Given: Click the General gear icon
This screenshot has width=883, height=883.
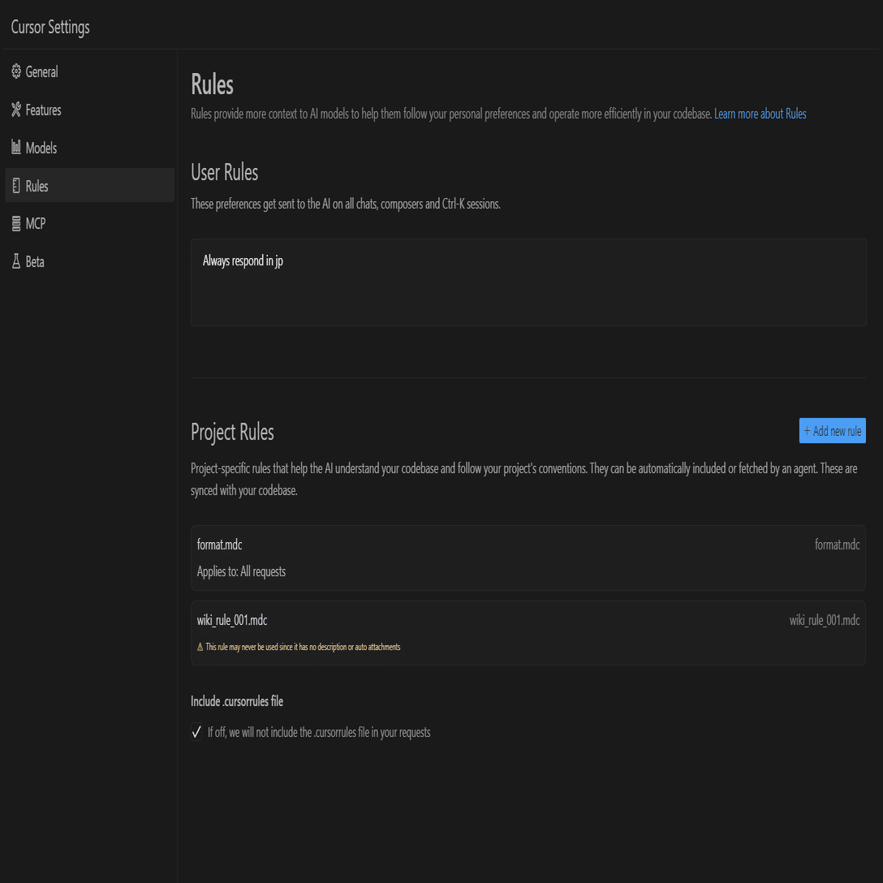Looking at the screenshot, I should 16,72.
